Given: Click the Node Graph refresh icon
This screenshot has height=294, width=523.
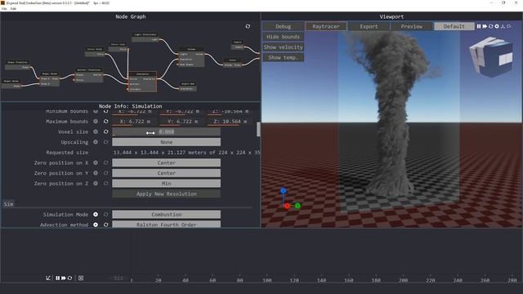Looking at the screenshot, I should (248, 26).
